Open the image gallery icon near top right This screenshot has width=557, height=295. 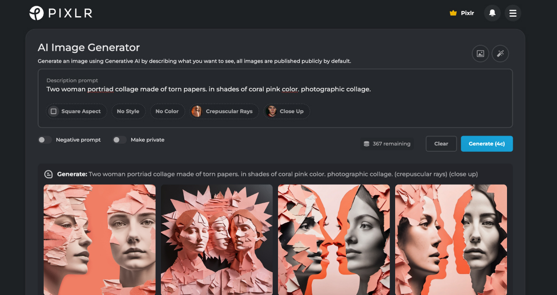pos(480,54)
